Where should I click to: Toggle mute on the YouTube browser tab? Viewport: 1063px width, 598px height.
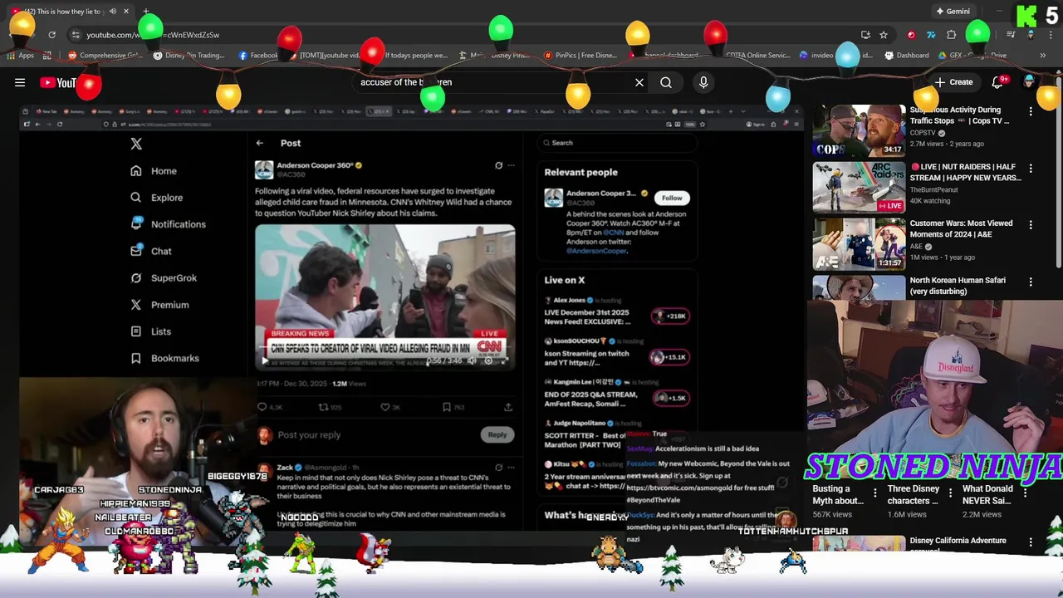pos(112,12)
